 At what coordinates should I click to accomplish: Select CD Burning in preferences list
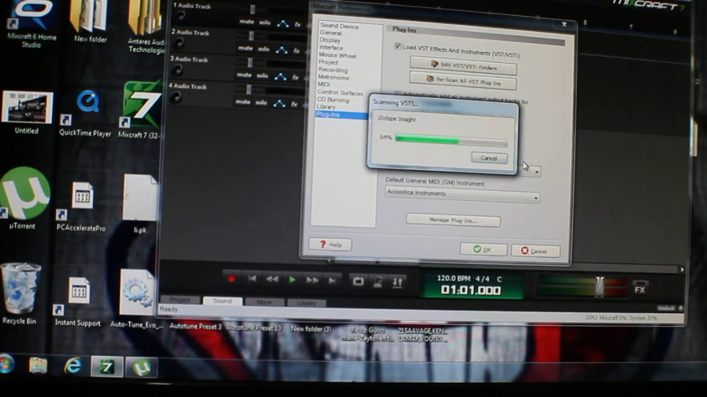pos(333,100)
